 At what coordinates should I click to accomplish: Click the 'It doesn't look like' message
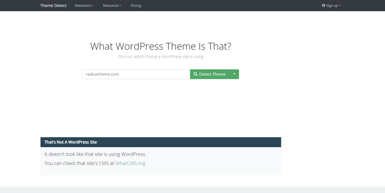point(95,154)
